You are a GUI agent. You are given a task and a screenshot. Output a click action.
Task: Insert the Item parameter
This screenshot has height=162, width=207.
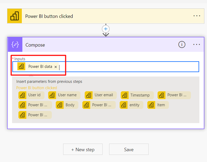click(x=158, y=105)
